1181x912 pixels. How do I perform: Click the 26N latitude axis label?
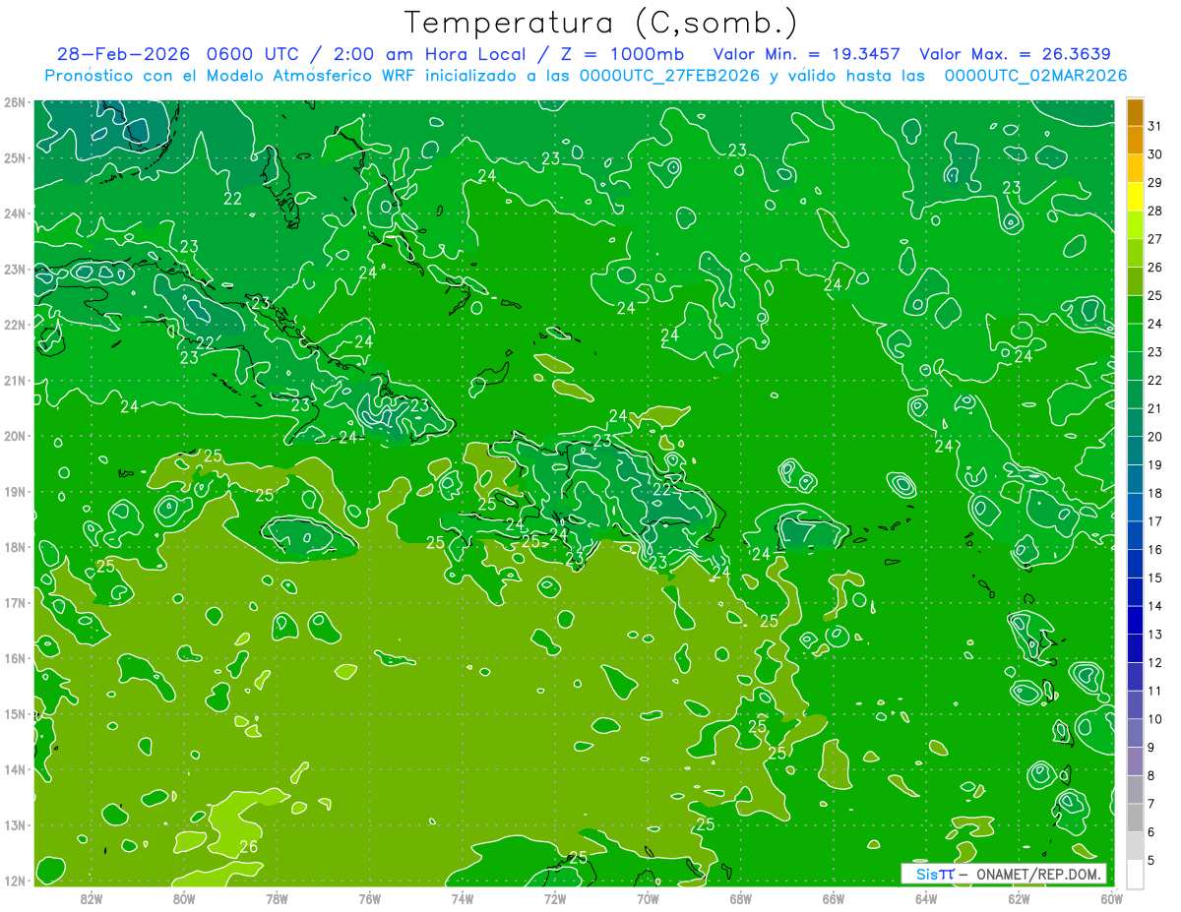(14, 102)
